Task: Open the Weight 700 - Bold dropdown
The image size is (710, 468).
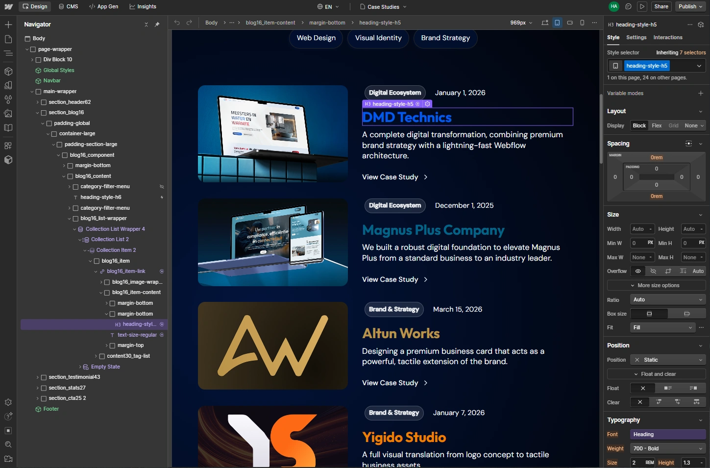Action: (x=667, y=448)
